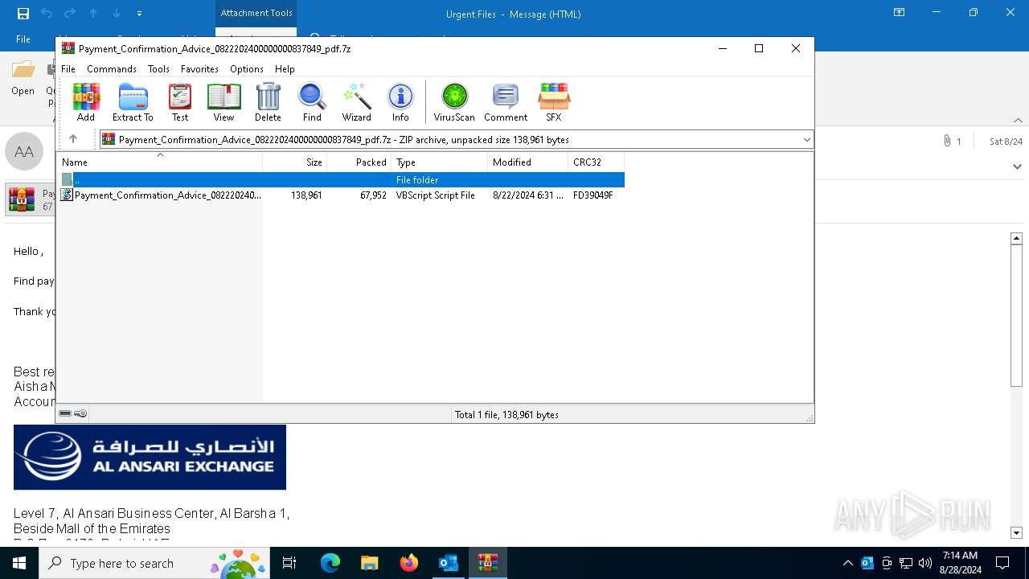Open Windows Task View
Screen dimensions: 1029x579
point(289,563)
